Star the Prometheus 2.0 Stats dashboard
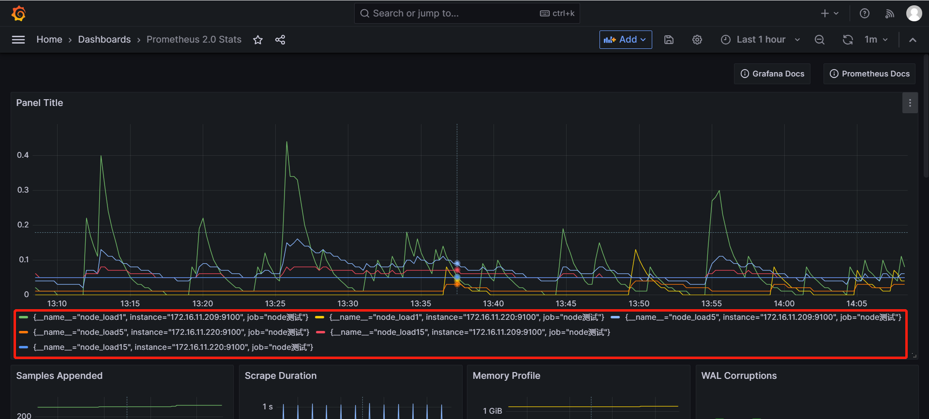929x419 pixels. click(258, 40)
